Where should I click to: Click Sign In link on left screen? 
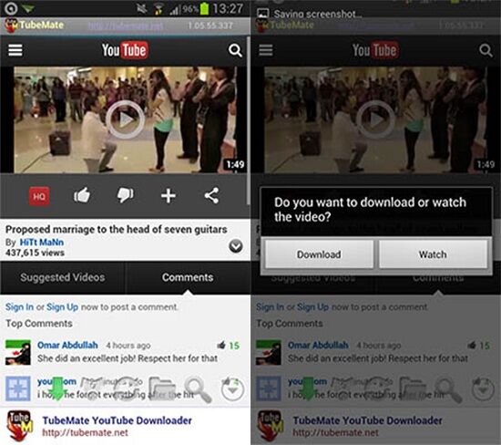coord(19,307)
